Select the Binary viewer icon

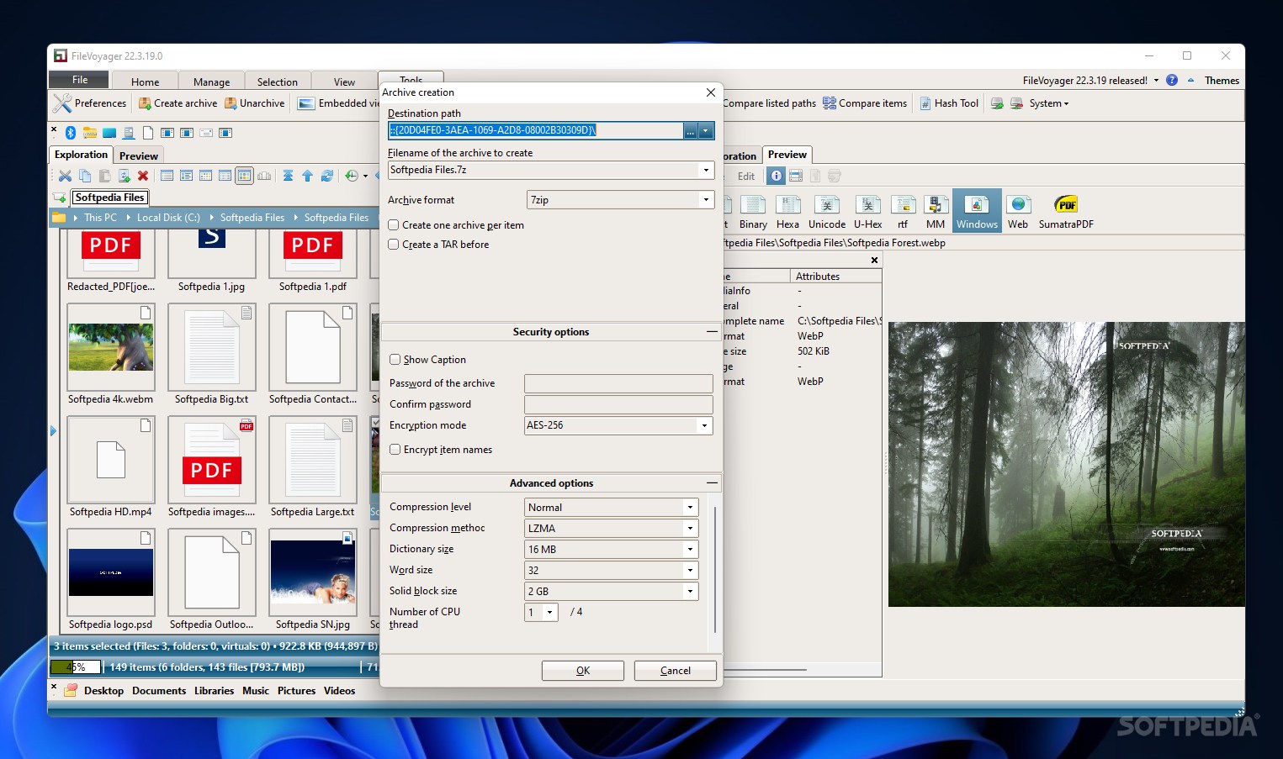[x=753, y=211]
